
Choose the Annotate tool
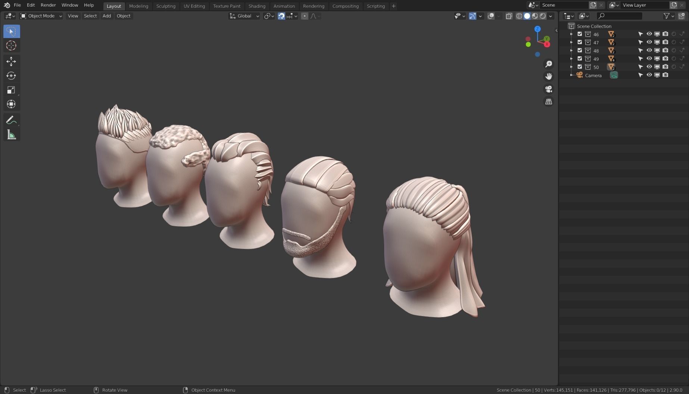point(11,120)
